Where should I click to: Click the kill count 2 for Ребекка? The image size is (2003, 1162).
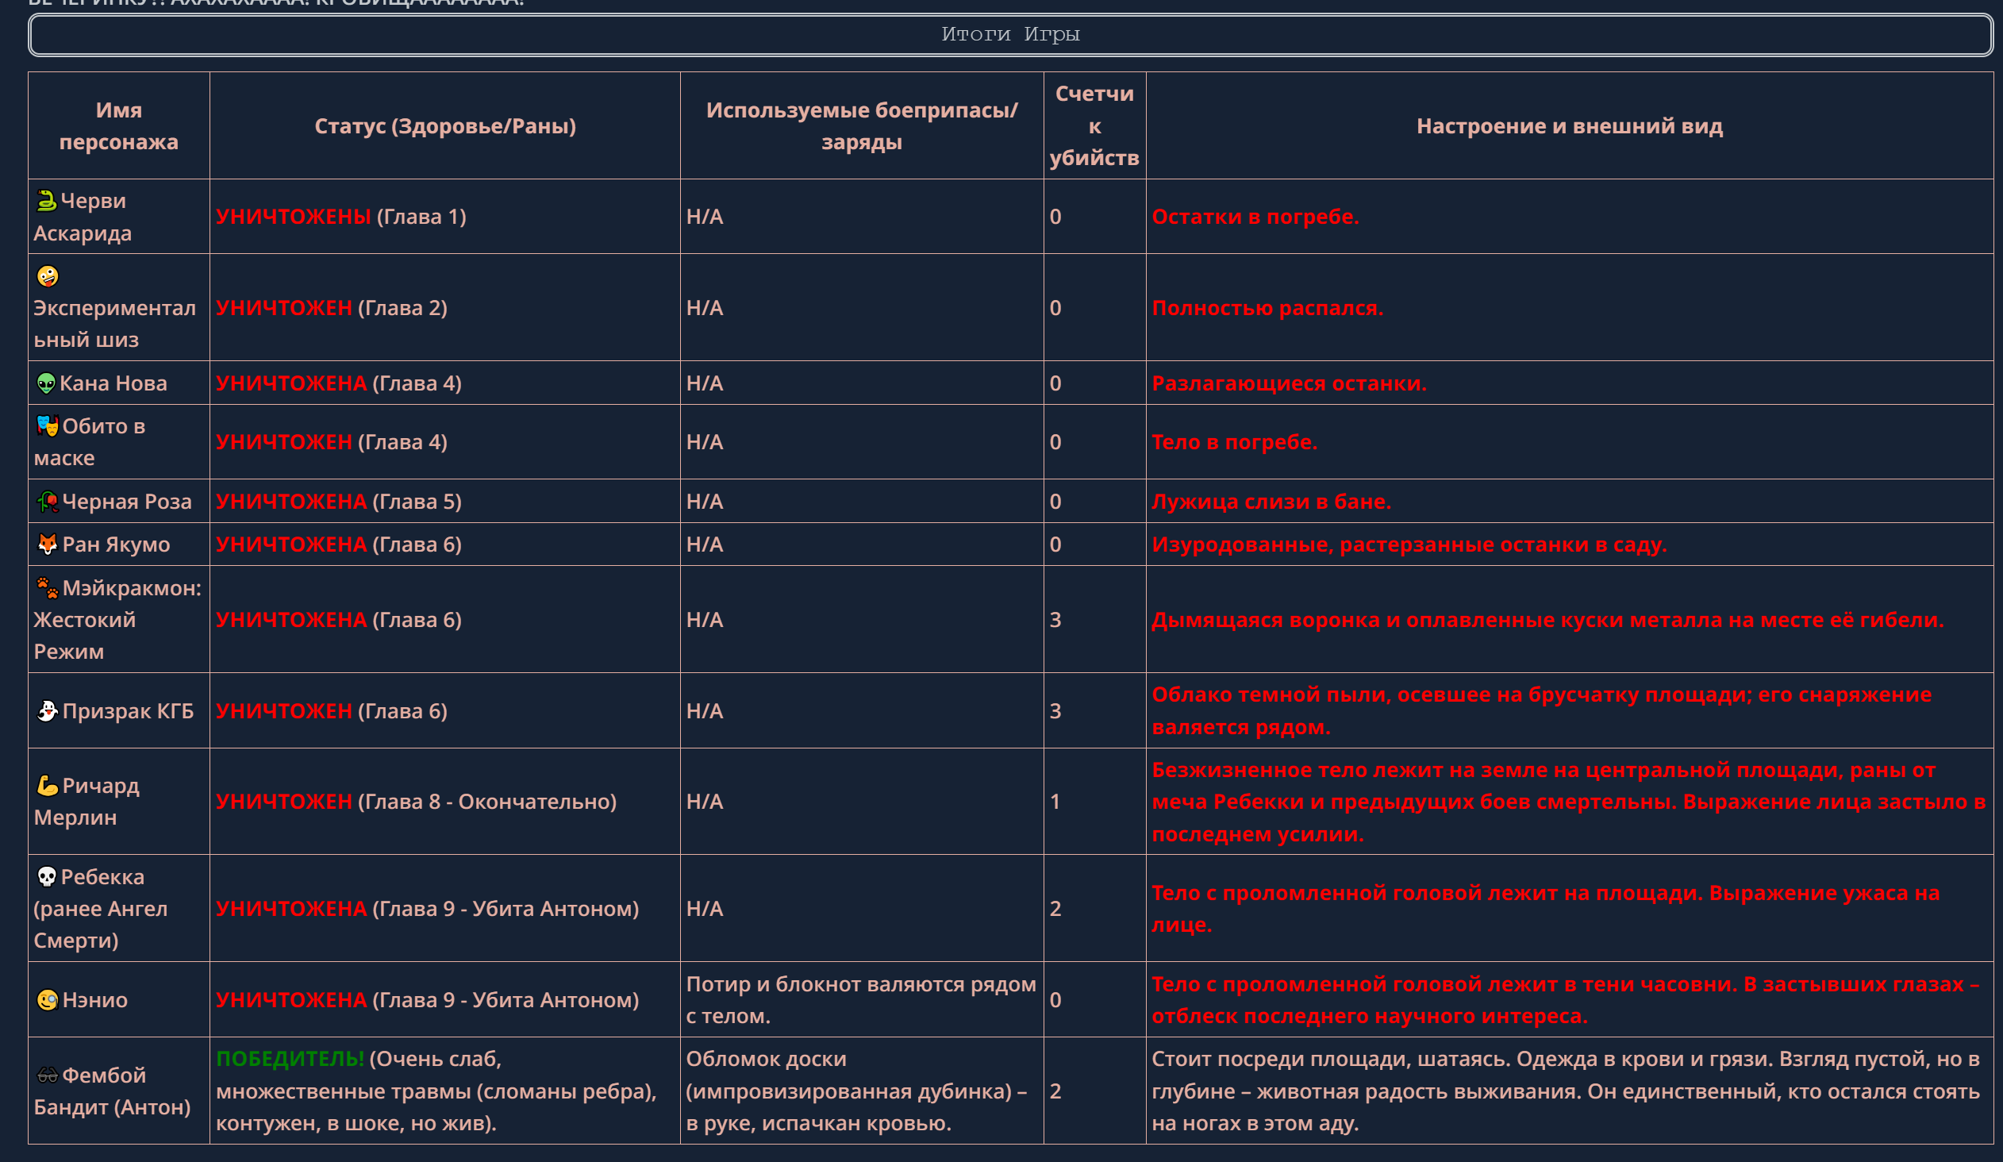coord(1055,909)
